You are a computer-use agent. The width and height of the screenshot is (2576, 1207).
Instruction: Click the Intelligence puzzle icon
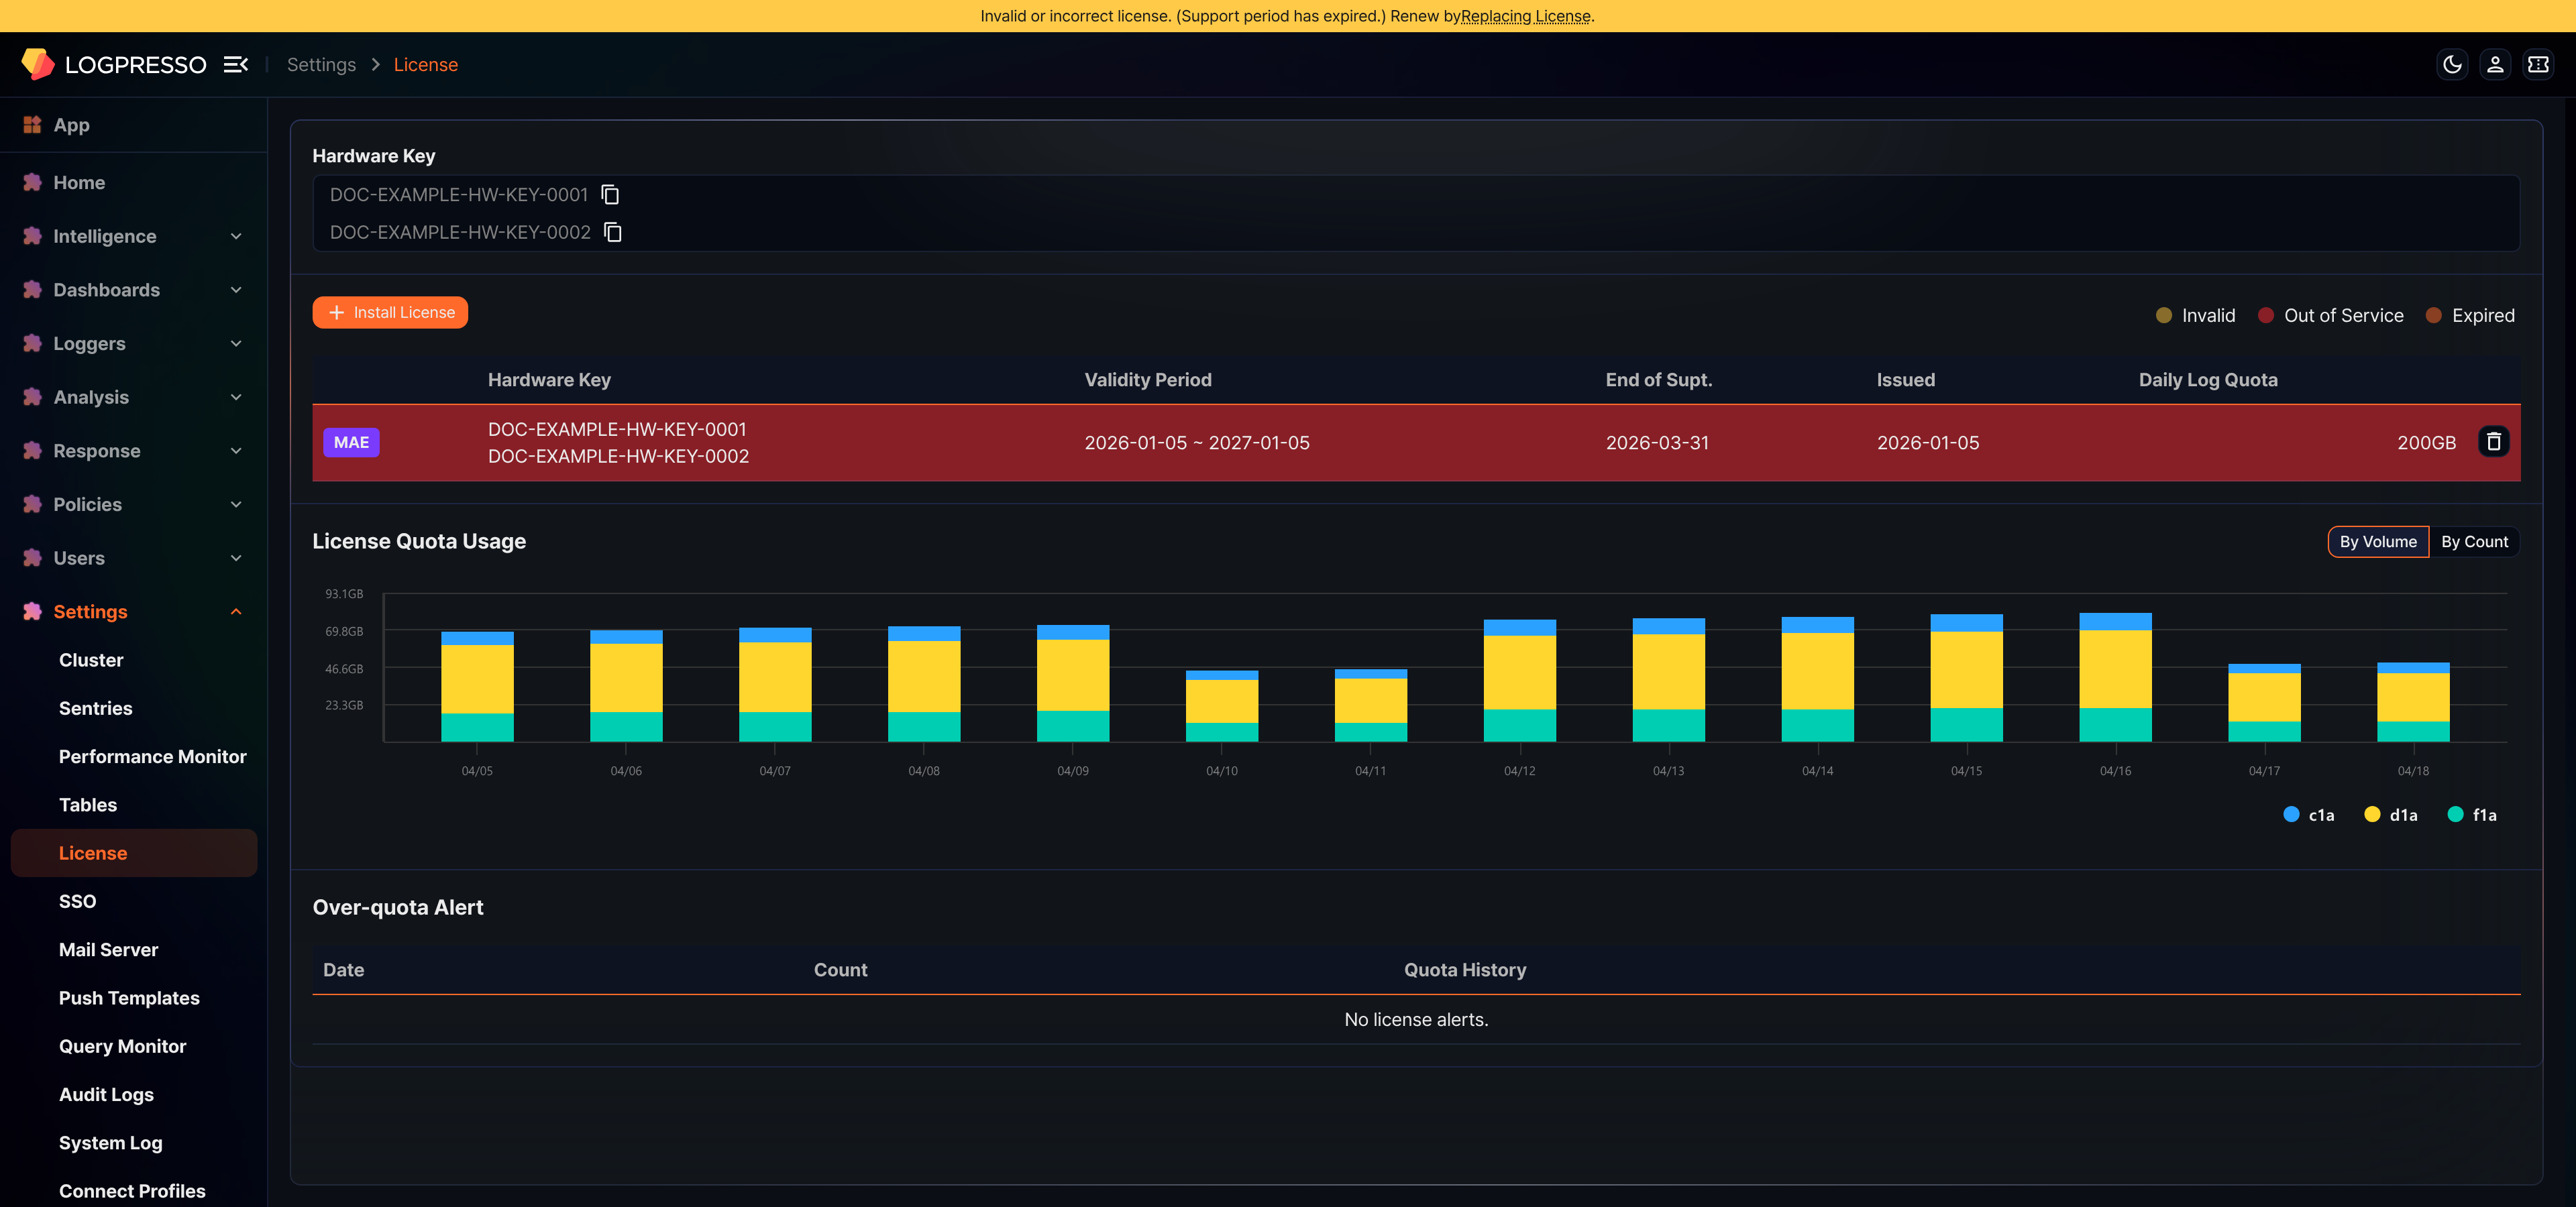[32, 237]
